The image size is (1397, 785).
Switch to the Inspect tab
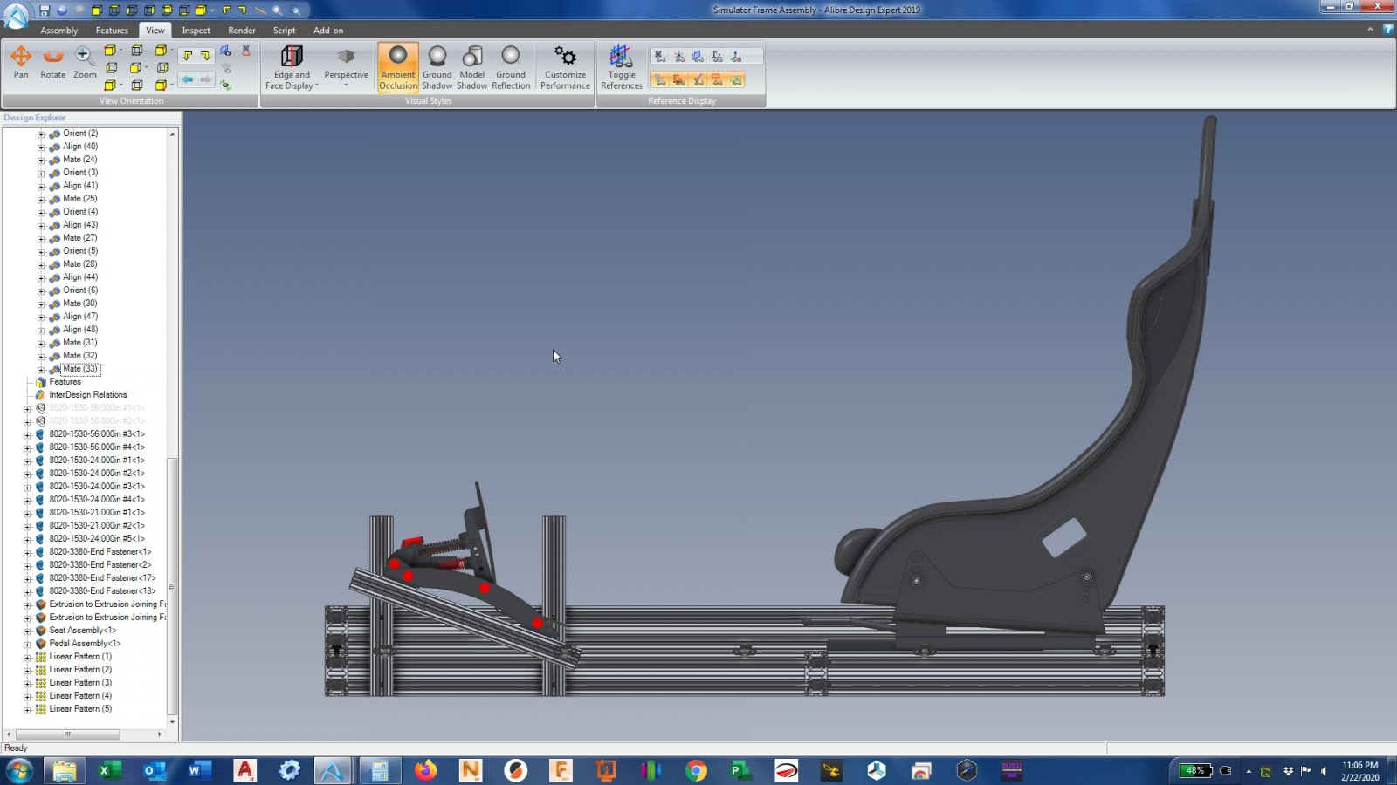pyautogui.click(x=196, y=31)
